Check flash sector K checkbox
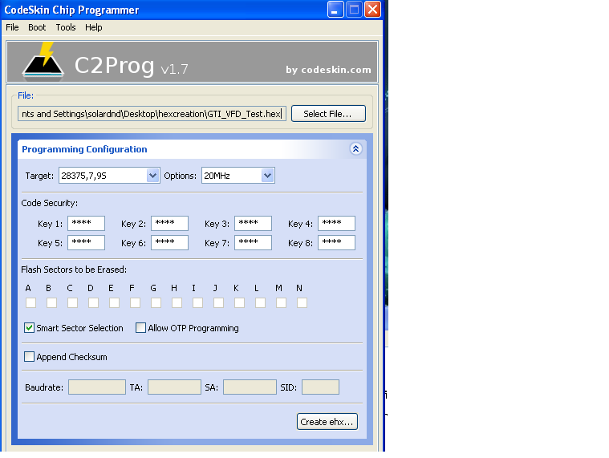 pyautogui.click(x=239, y=302)
